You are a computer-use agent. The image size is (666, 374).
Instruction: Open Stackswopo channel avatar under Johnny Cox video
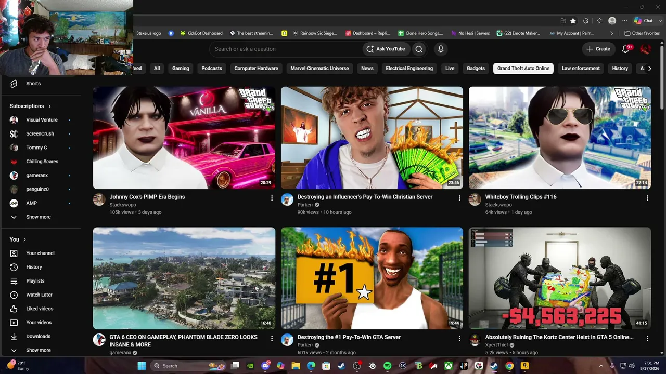pos(99,200)
